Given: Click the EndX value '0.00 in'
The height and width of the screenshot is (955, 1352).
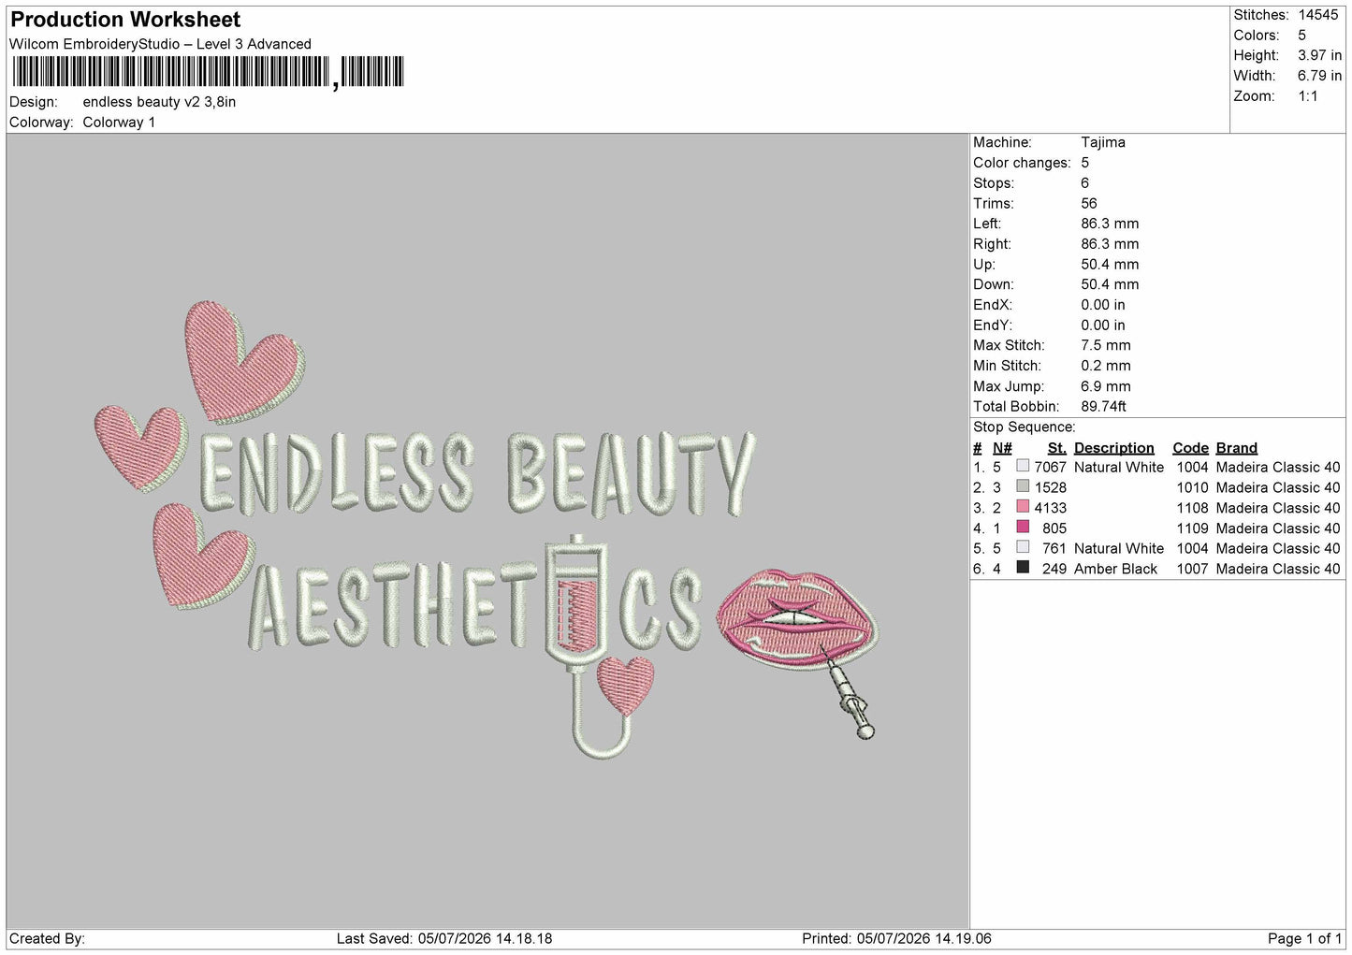Looking at the screenshot, I should (x=1103, y=305).
